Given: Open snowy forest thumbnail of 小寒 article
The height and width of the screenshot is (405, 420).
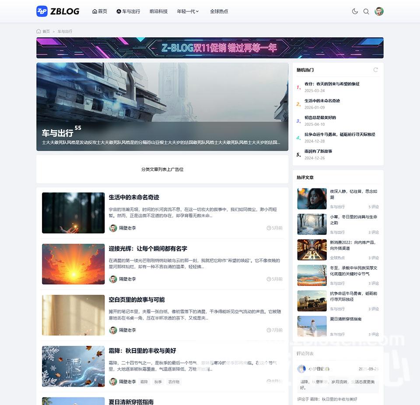Looking at the screenshot, I should 312,224.
